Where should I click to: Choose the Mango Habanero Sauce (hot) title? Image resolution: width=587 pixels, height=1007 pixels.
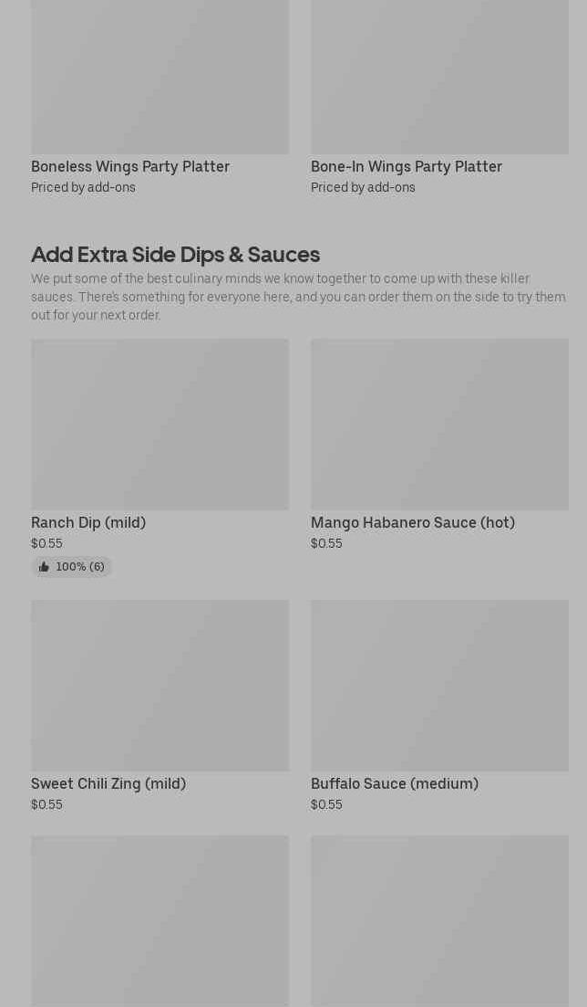tap(413, 522)
